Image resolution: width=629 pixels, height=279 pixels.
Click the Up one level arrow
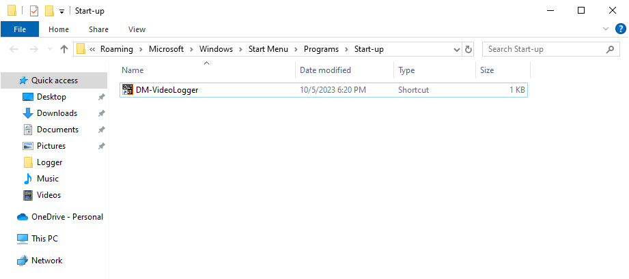pos(64,49)
